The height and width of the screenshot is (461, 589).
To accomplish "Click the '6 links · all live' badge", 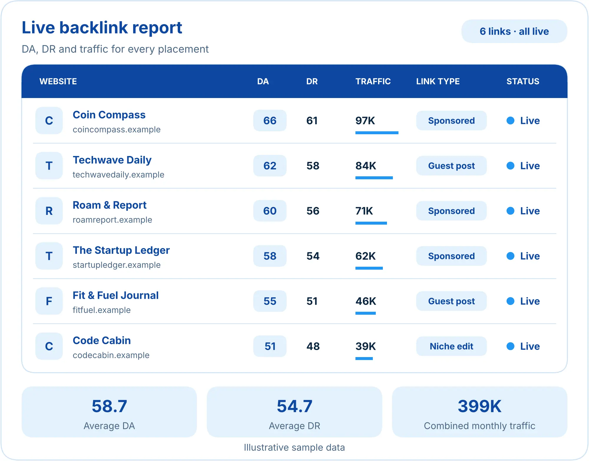I will coord(514,31).
